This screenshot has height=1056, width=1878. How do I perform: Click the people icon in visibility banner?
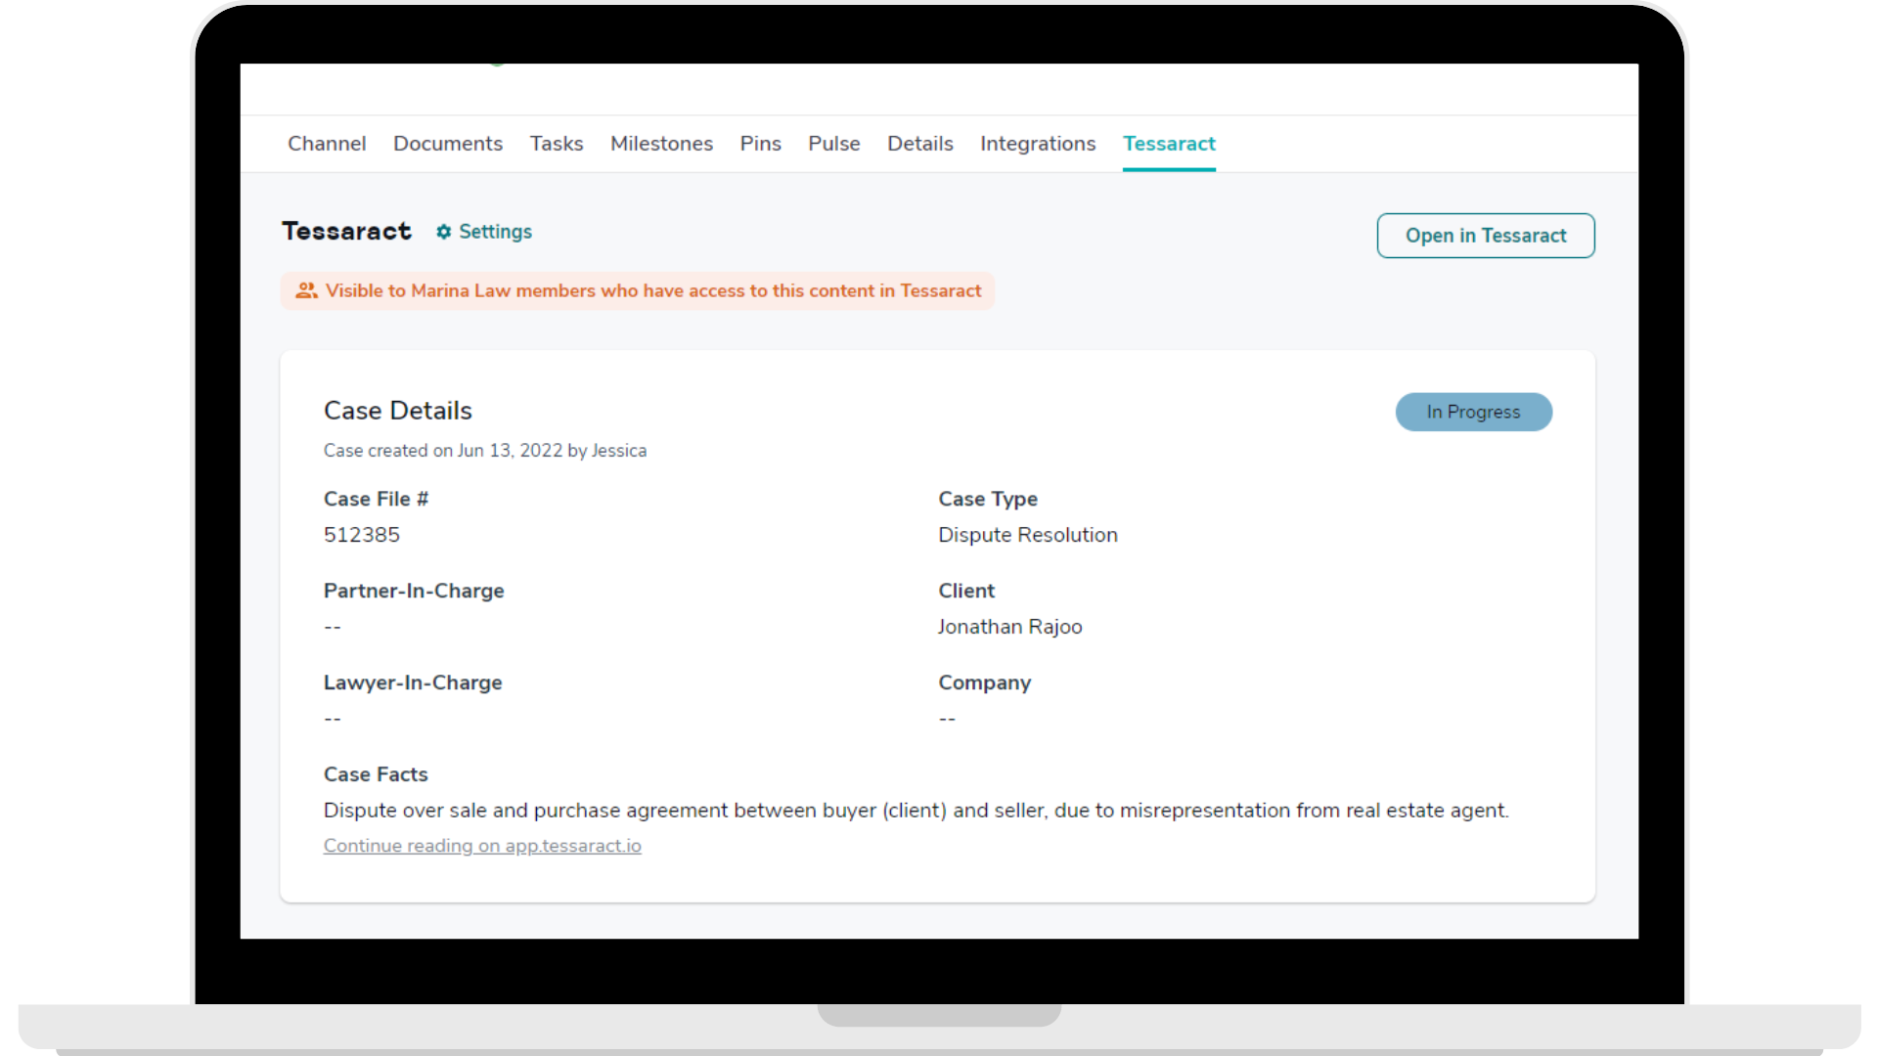coord(306,290)
